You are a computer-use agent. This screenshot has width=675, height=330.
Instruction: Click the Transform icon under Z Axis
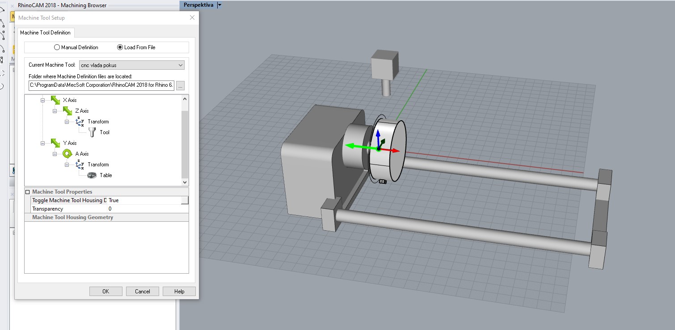tap(80, 122)
